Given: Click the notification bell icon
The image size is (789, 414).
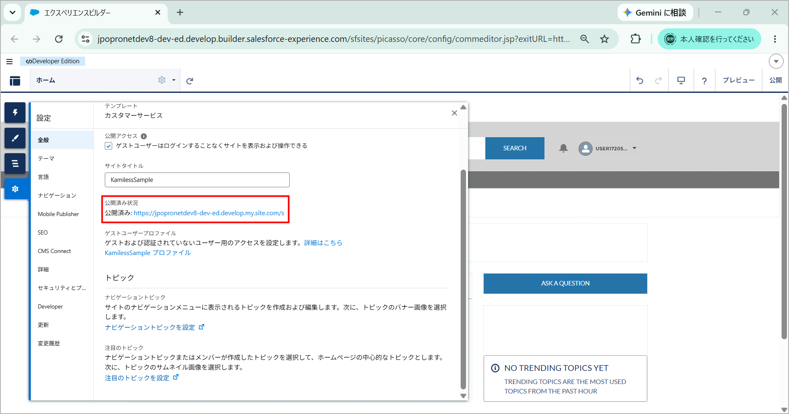Looking at the screenshot, I should pyautogui.click(x=563, y=148).
